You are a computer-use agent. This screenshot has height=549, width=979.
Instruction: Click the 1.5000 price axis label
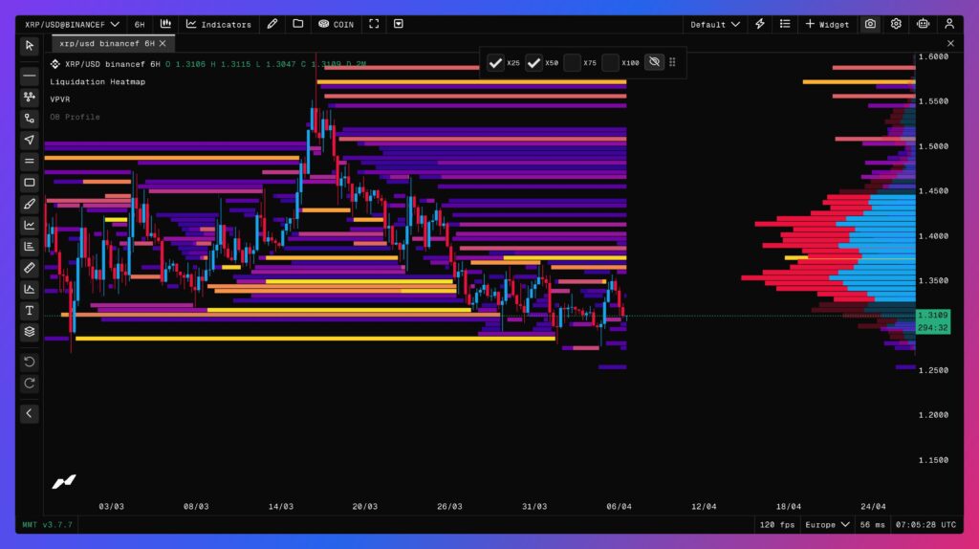(x=933, y=146)
